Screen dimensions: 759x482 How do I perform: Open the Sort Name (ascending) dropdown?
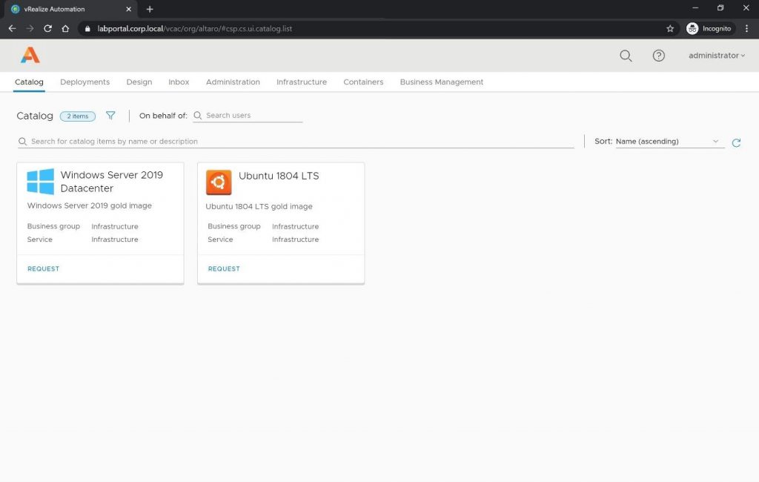click(x=669, y=142)
